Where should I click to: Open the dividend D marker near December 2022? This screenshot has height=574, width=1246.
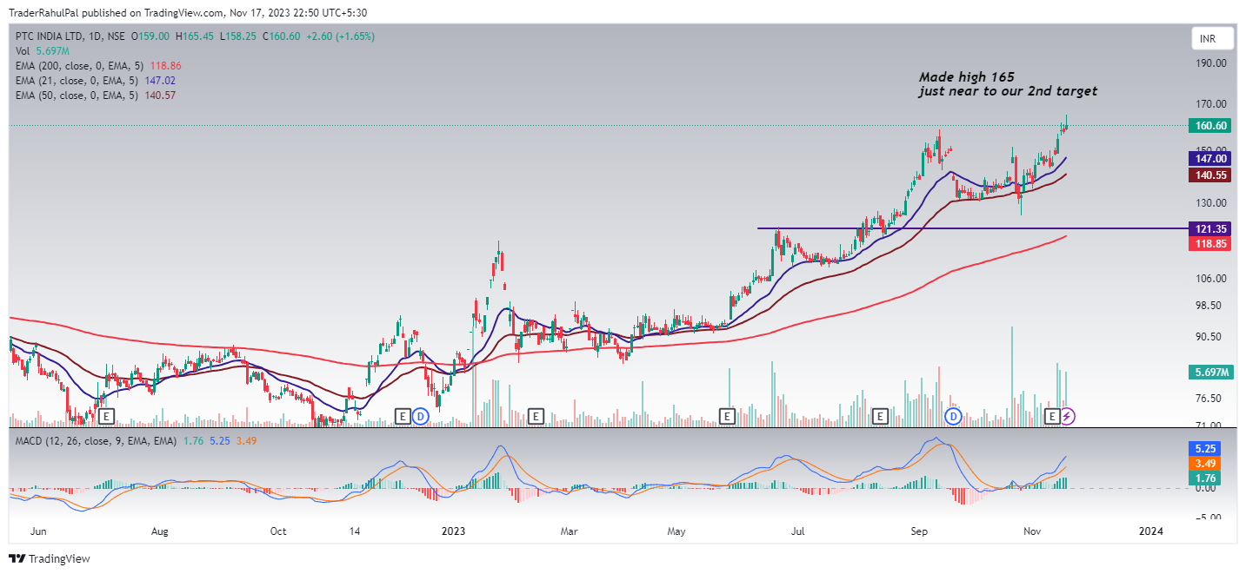click(x=420, y=417)
